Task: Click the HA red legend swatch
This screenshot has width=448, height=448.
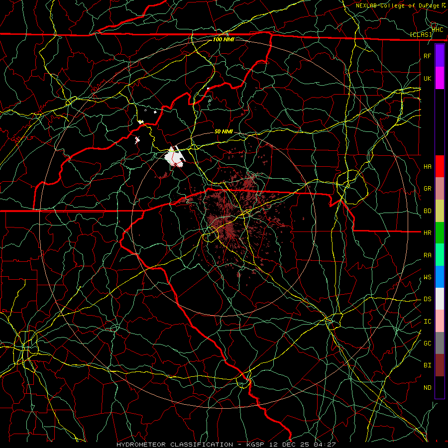Action: click(x=440, y=166)
